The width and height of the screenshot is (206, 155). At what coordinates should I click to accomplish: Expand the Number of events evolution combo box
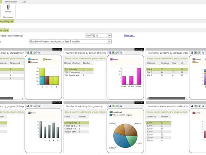[110, 41]
